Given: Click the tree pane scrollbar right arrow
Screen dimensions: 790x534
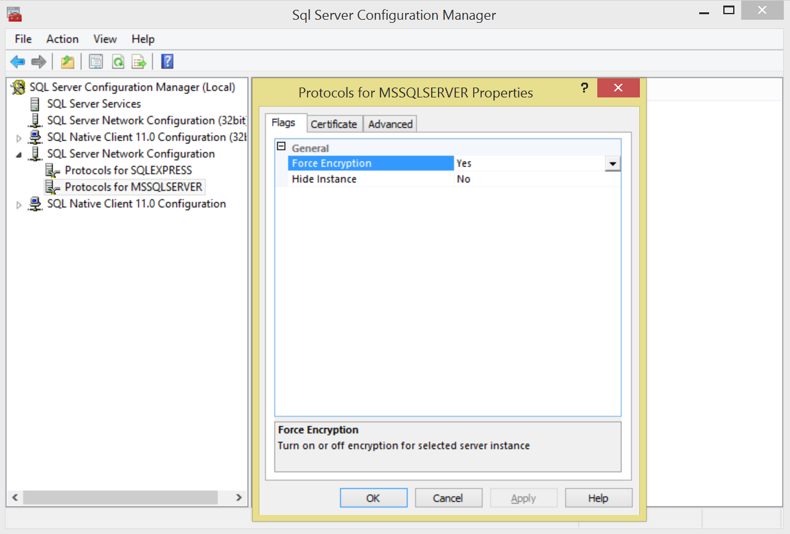Looking at the screenshot, I should (x=240, y=498).
